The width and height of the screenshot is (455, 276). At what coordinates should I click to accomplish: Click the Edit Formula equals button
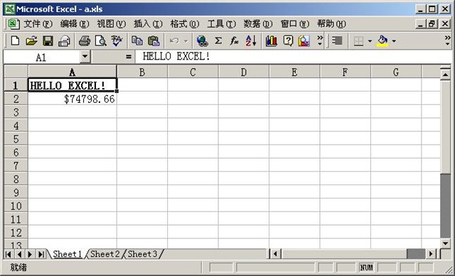129,57
